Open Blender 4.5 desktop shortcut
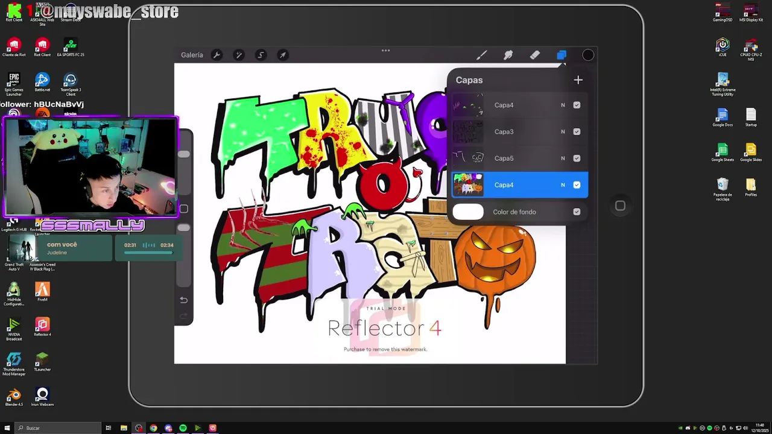Image resolution: width=772 pixels, height=434 pixels. (14, 397)
